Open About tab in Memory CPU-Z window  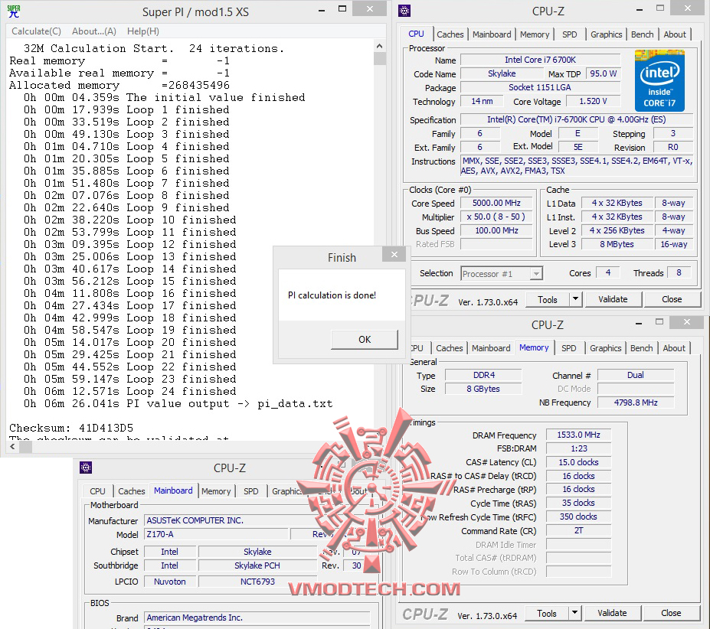click(x=674, y=348)
